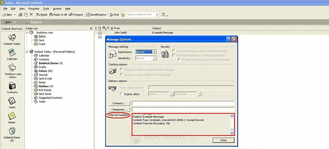Open the Tasks shortcut icon
This screenshot has height=149, width=329.
pyautogui.click(x=12, y=101)
